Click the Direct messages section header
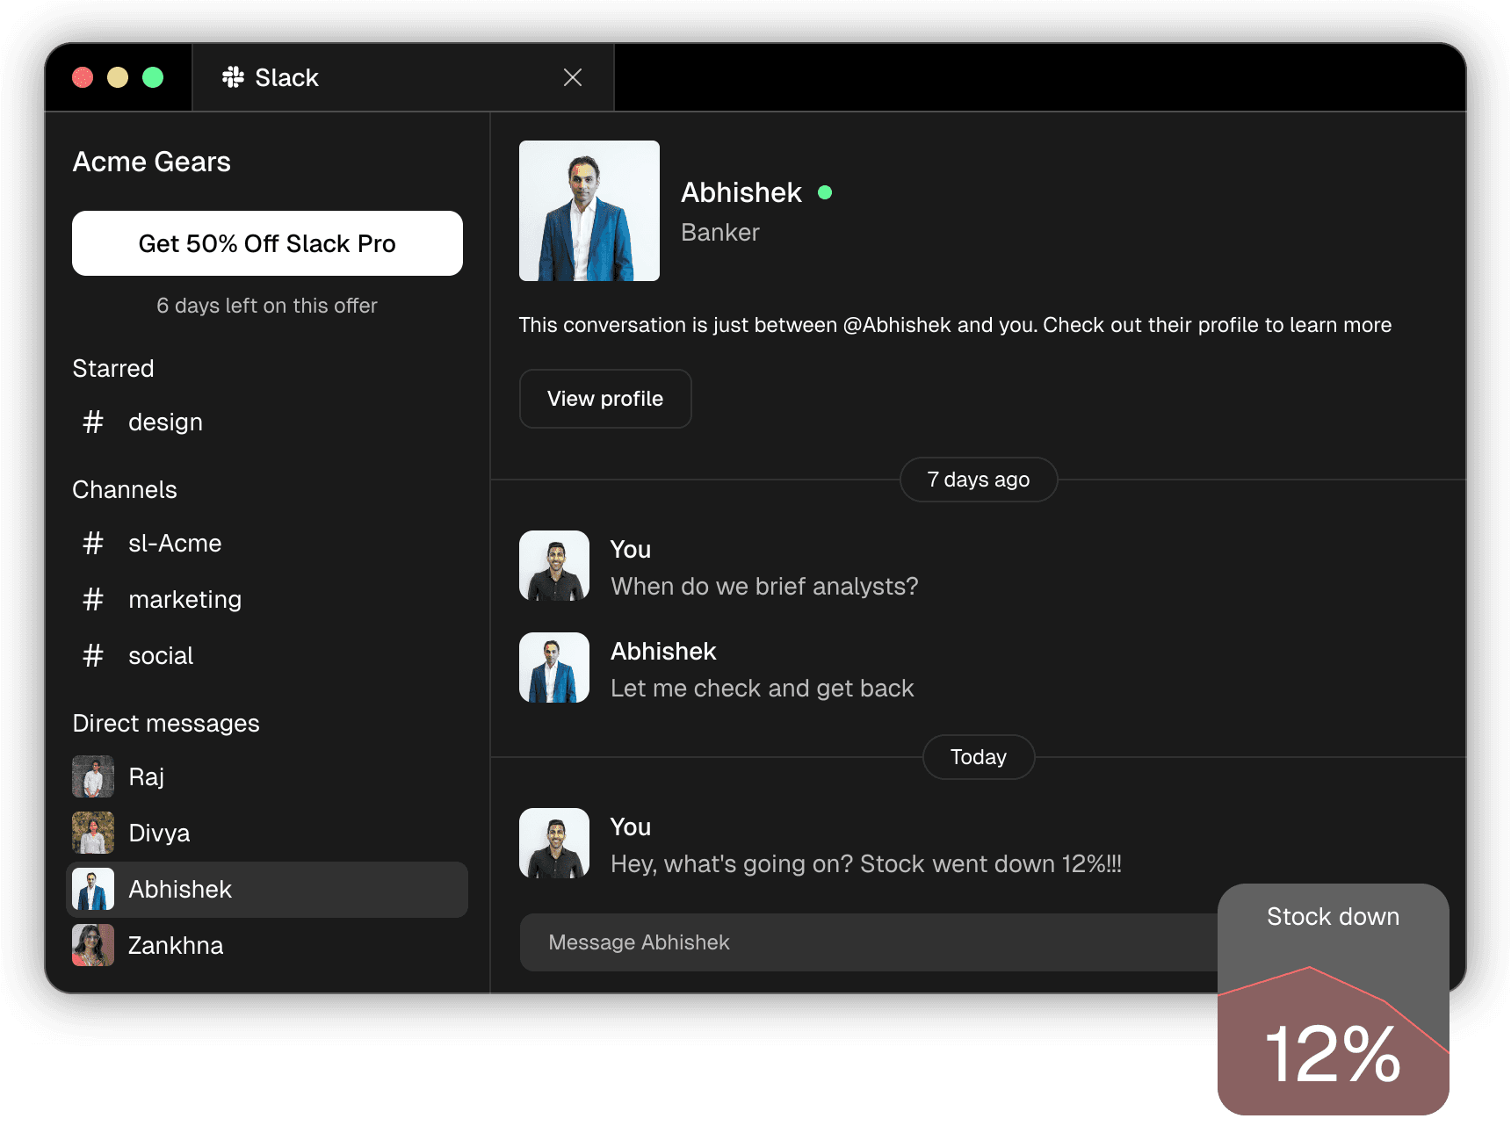1511x1133 pixels. pos(166,723)
